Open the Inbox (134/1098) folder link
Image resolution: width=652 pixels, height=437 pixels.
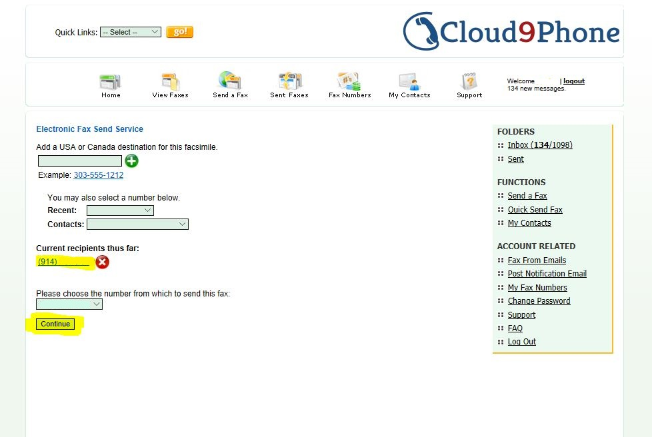point(540,145)
